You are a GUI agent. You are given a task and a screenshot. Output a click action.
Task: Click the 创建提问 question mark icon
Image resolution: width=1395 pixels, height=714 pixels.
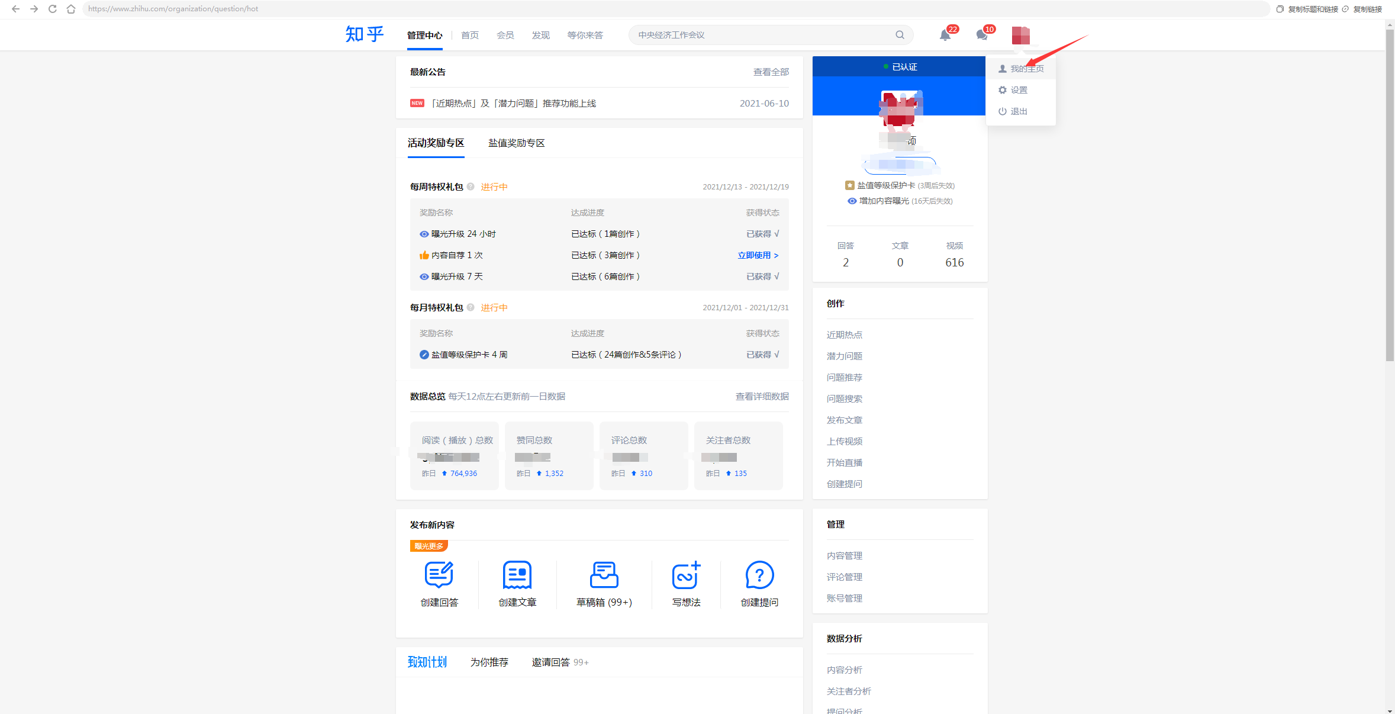click(759, 575)
